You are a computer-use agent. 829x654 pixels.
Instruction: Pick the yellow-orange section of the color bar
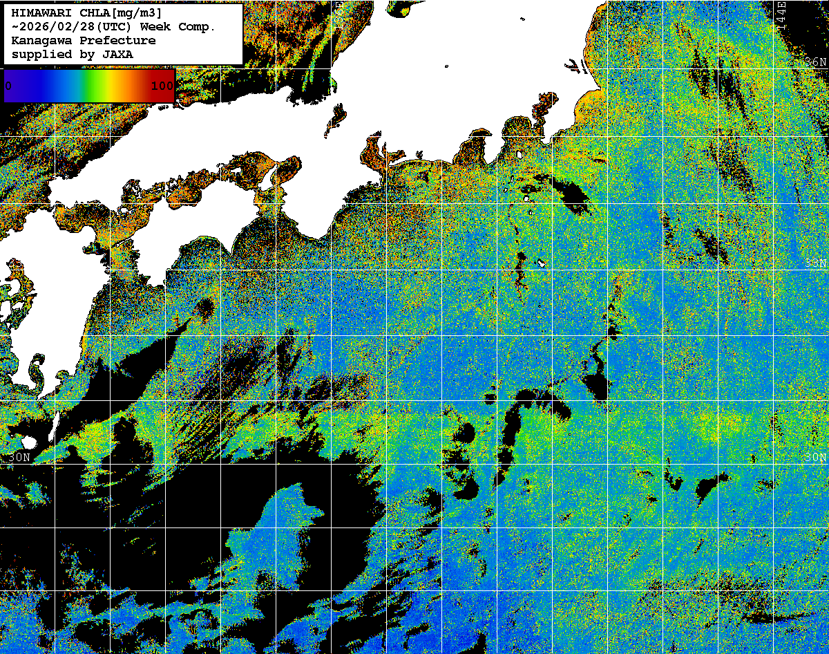pos(124,86)
